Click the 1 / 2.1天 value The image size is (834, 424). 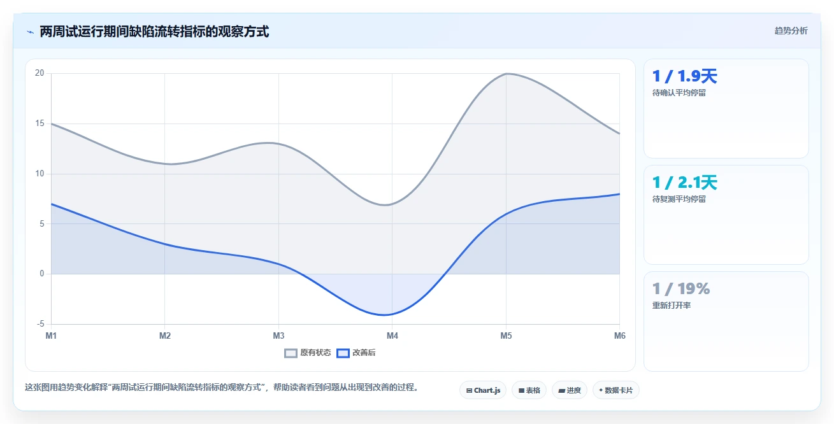coord(685,183)
